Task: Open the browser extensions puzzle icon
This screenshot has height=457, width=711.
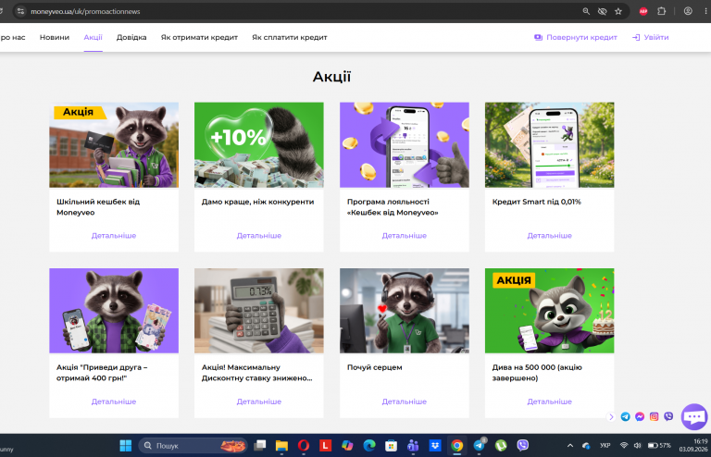Action: click(662, 11)
